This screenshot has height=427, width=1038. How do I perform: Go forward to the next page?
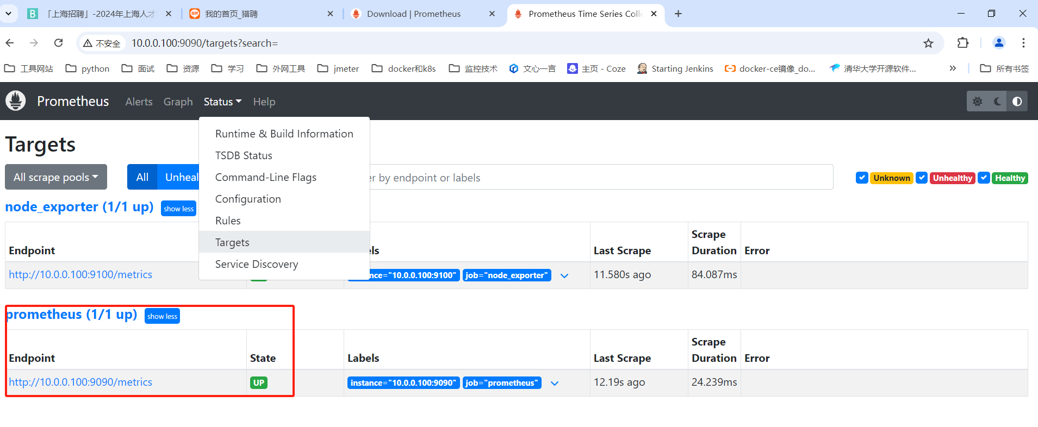tap(34, 43)
